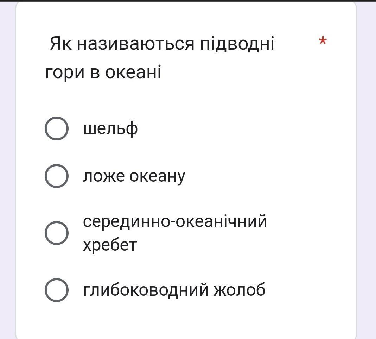376x339 pixels.
Task: Click the word ложе in second option
Action: point(104,177)
